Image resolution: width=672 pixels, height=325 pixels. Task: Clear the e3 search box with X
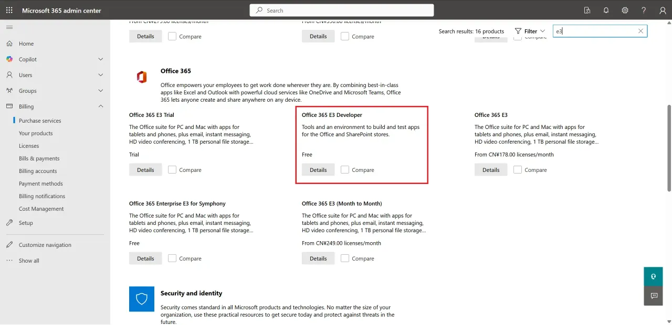[640, 31]
